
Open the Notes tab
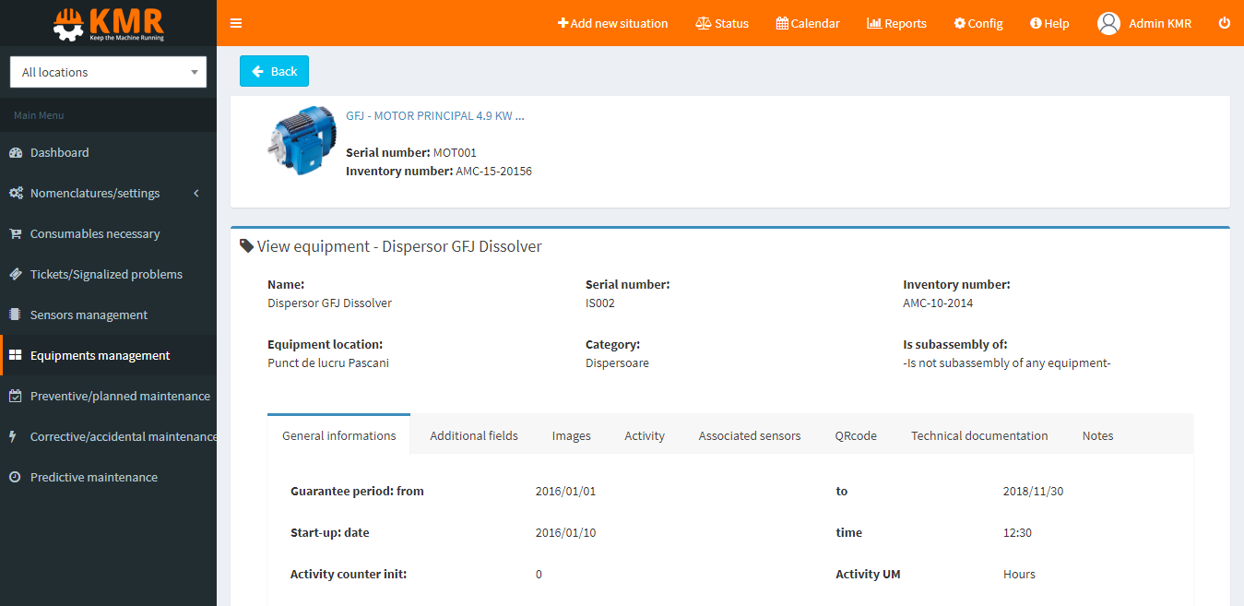[x=1097, y=435]
